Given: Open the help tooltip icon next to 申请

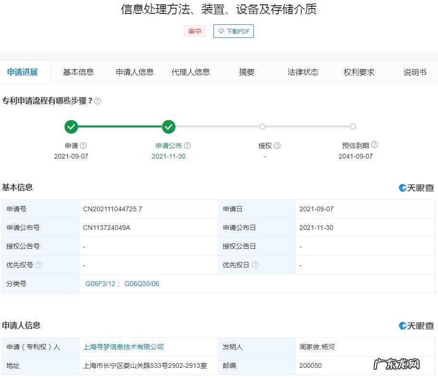Looking at the screenshot, I should pos(84,145).
